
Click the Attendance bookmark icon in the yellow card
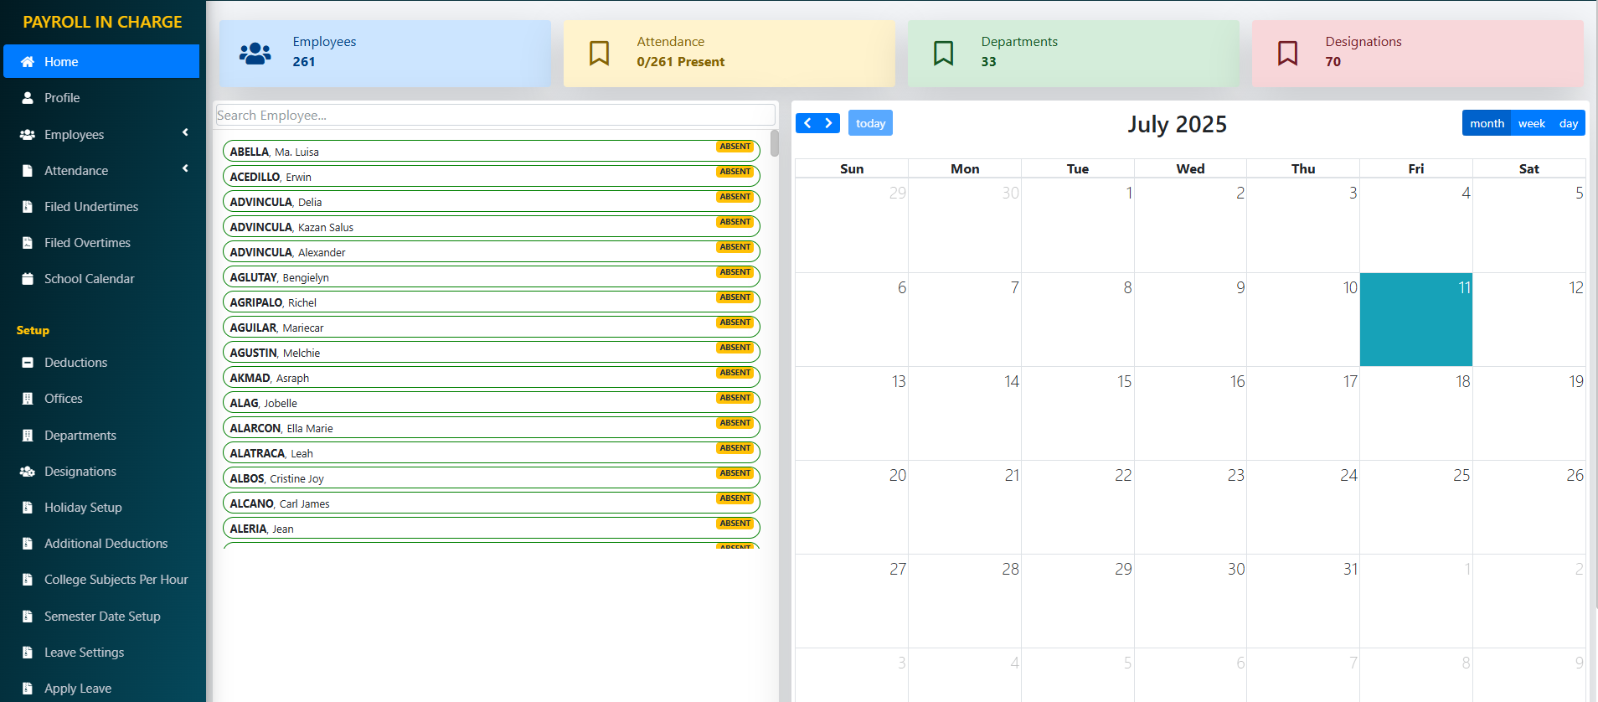tap(599, 54)
